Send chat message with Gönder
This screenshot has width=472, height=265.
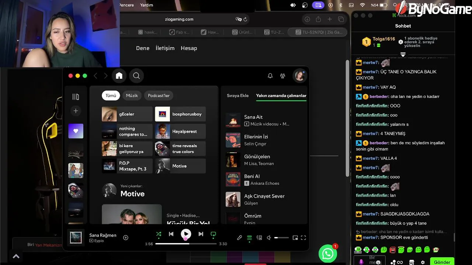coord(442,262)
